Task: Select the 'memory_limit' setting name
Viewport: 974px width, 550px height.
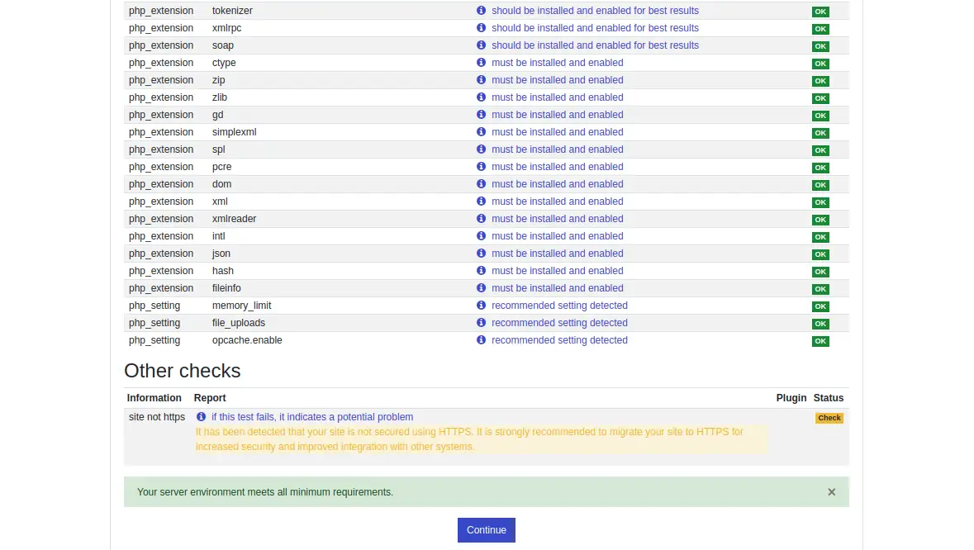Action: (241, 306)
